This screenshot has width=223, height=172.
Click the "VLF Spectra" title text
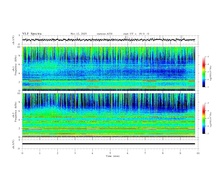(x=32, y=34)
